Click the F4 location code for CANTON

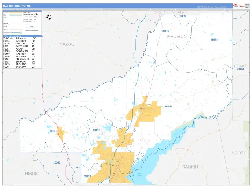(33, 44)
